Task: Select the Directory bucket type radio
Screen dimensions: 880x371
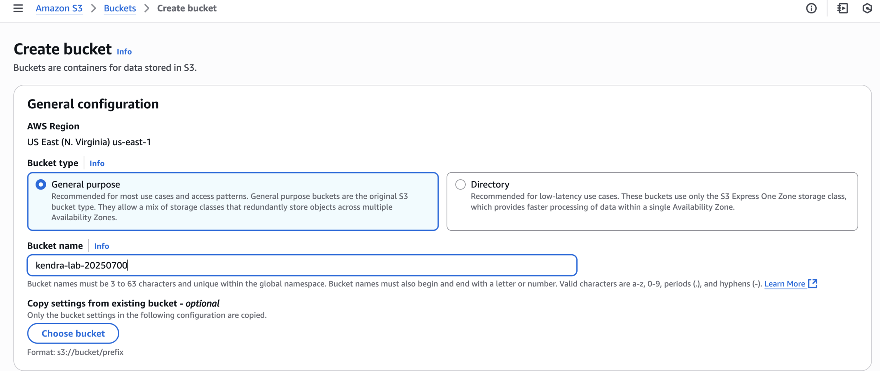Action: coord(460,184)
